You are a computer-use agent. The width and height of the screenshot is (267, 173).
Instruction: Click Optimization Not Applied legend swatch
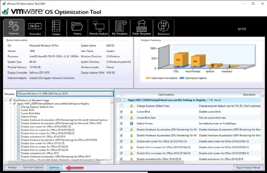148,78
